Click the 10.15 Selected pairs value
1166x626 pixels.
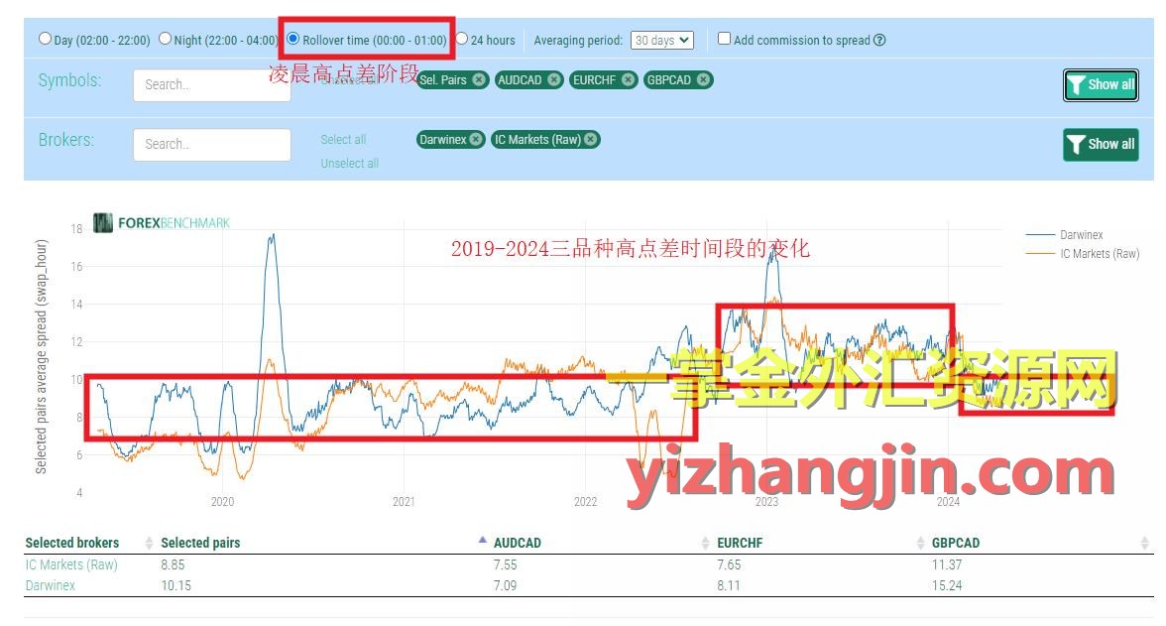[175, 585]
